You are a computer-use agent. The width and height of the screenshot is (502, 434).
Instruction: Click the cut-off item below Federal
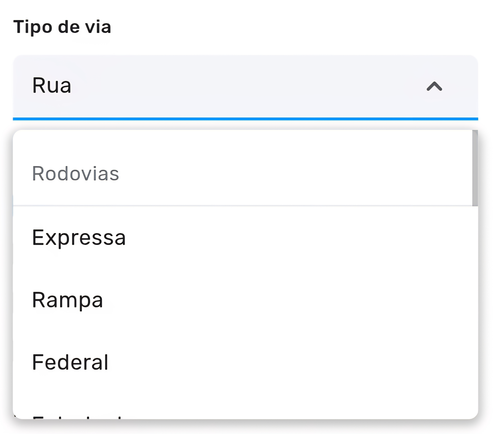(x=78, y=416)
